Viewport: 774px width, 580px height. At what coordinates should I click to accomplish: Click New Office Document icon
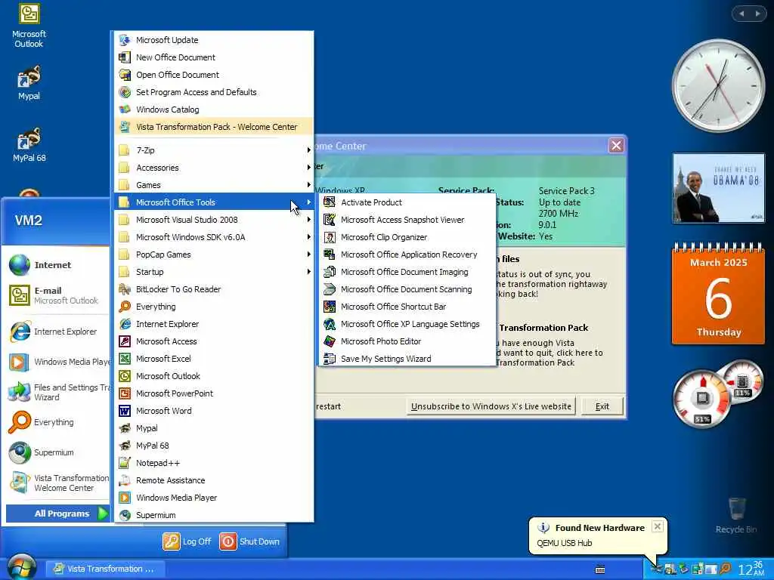tap(125, 57)
